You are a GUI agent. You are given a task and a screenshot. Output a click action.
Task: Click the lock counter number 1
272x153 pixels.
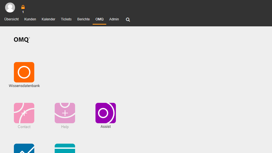click(x=23, y=12)
